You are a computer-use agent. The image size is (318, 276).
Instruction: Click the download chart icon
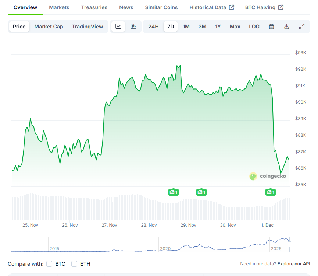pos(287,26)
